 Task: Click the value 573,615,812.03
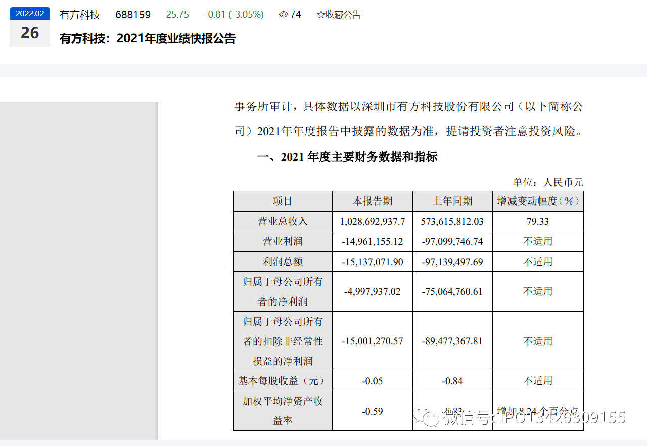(452, 221)
